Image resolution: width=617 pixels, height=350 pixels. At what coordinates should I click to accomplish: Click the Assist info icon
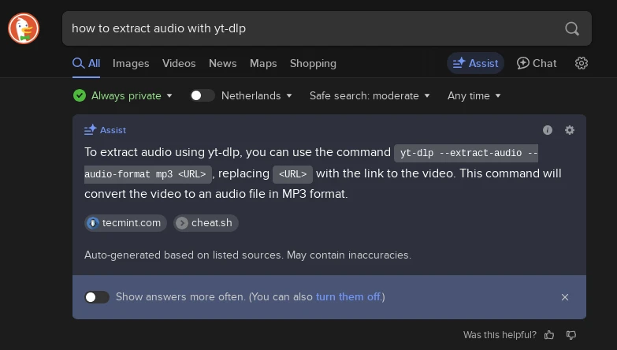548,130
